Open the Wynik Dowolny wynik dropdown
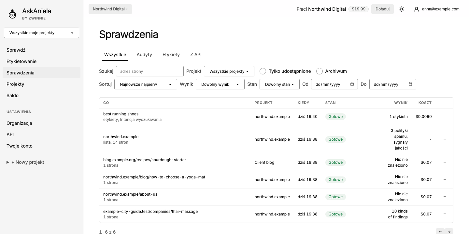This screenshot has height=234, width=469. pos(220,84)
